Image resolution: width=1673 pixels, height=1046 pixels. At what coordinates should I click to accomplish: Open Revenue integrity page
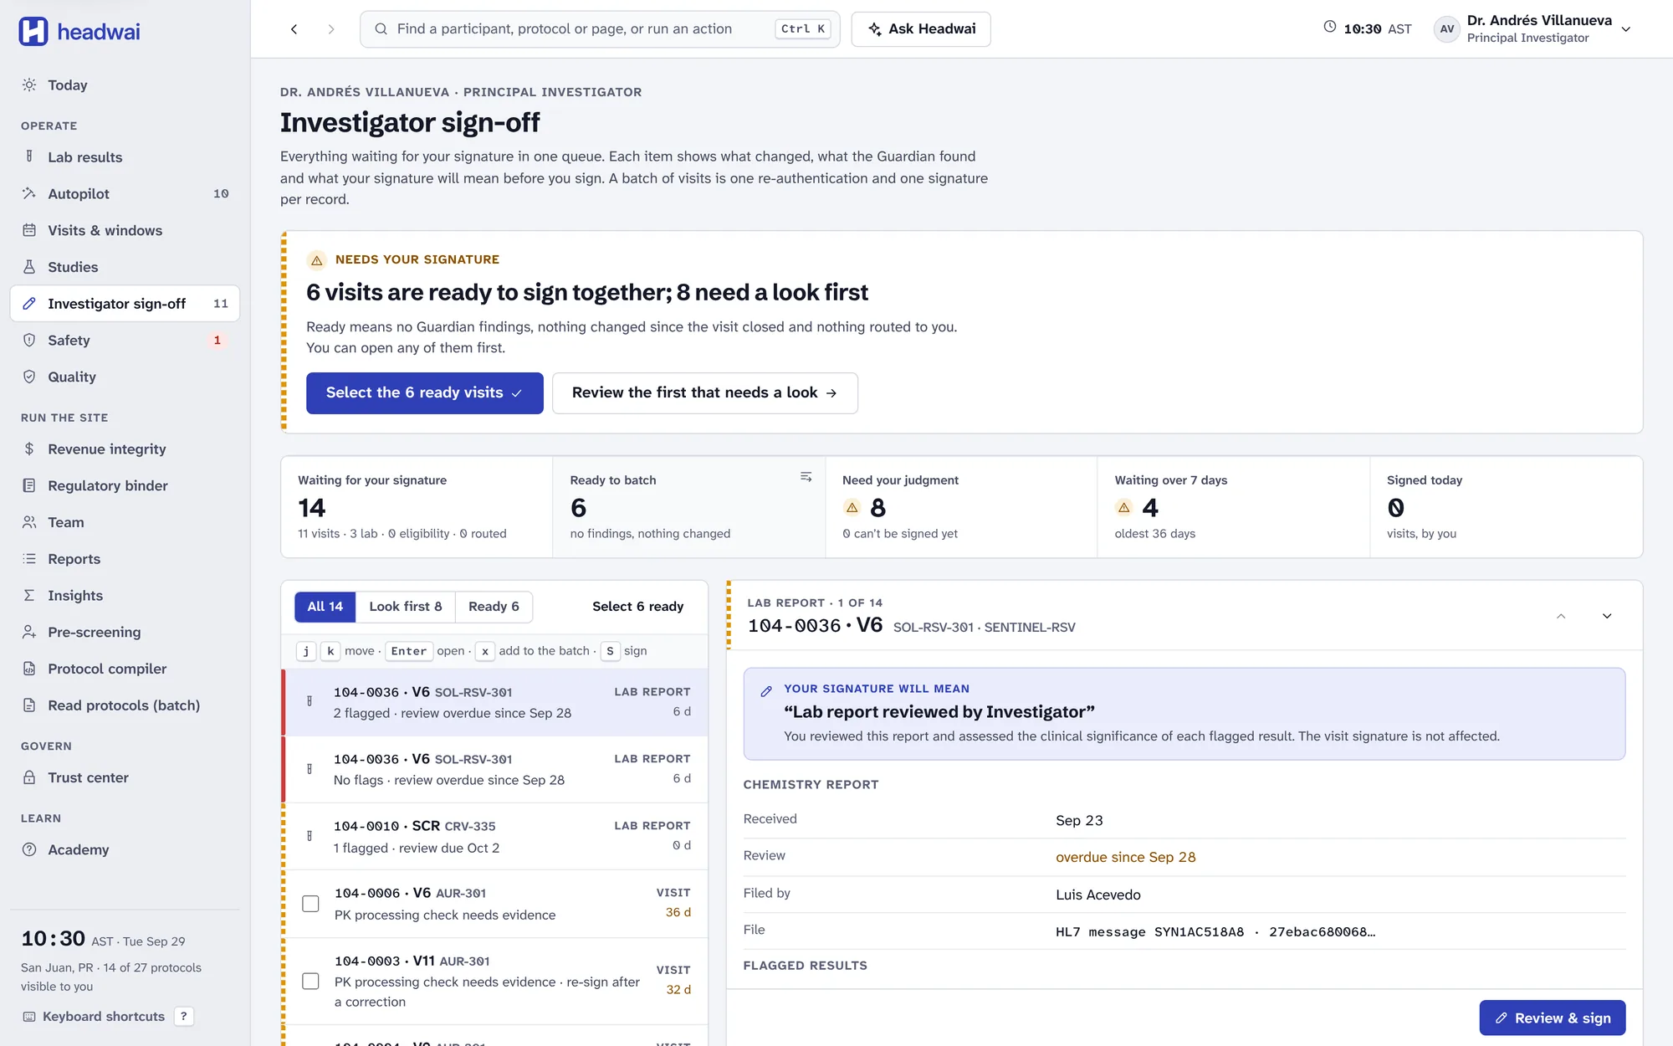click(125, 449)
